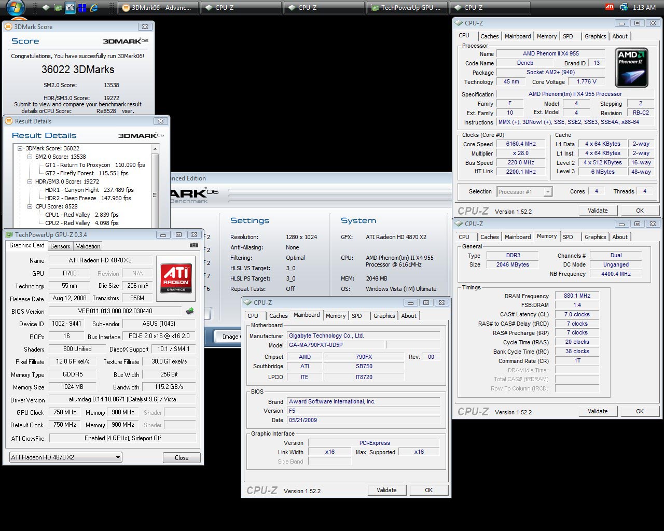Select HDR2 - Deep Freeze result row

pyautogui.click(x=88, y=198)
